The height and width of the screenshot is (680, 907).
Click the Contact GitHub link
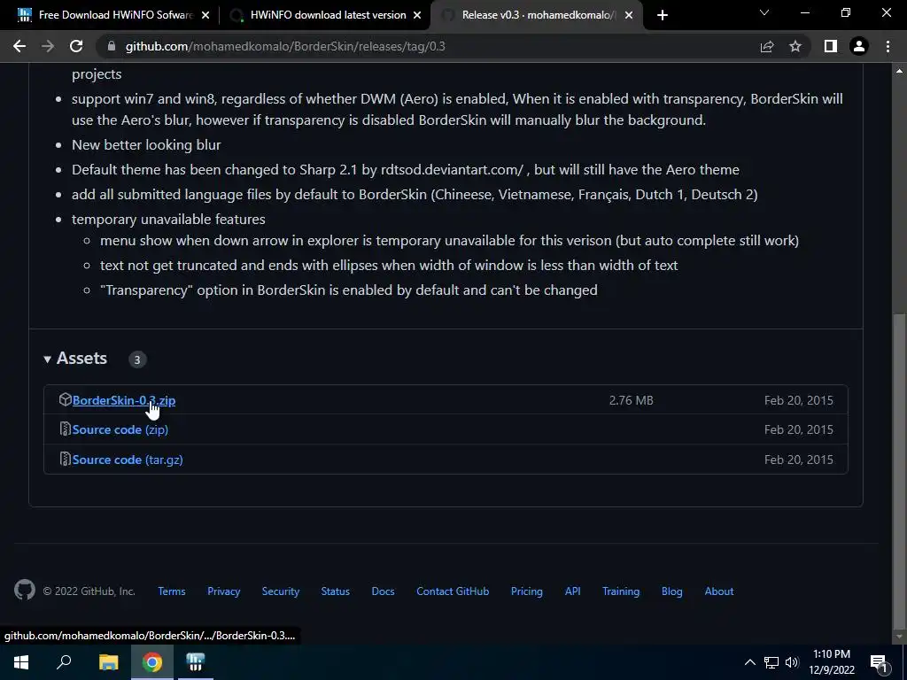pyautogui.click(x=453, y=591)
